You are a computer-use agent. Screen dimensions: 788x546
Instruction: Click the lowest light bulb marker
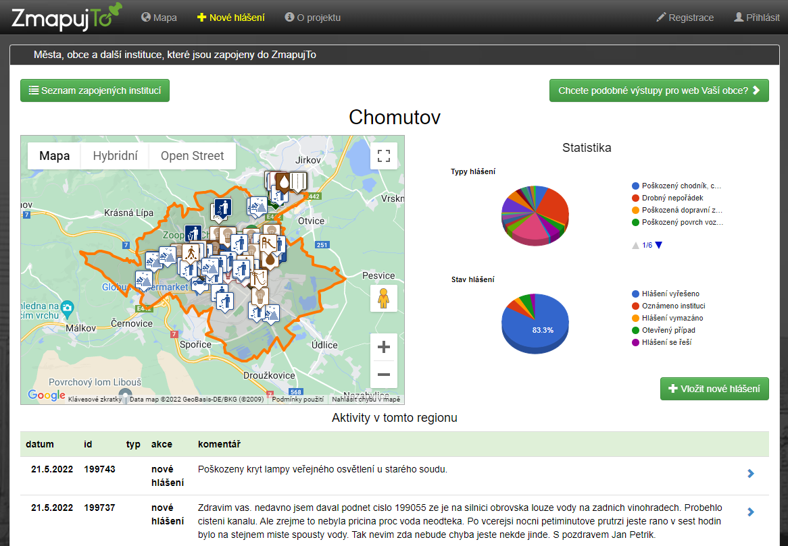[x=260, y=297]
